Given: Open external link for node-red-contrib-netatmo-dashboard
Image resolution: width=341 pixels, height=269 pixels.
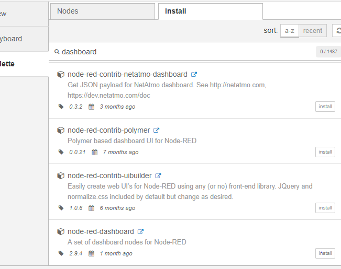Looking at the screenshot, I should (x=194, y=74).
